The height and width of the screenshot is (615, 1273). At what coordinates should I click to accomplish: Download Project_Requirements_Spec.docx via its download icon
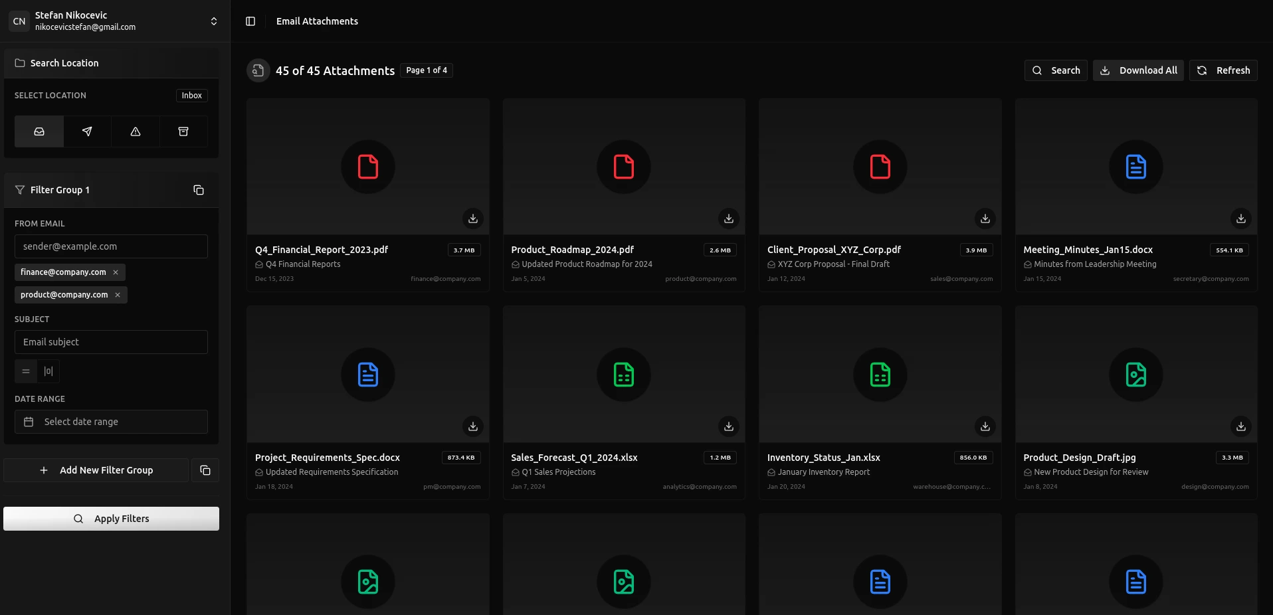point(473,426)
